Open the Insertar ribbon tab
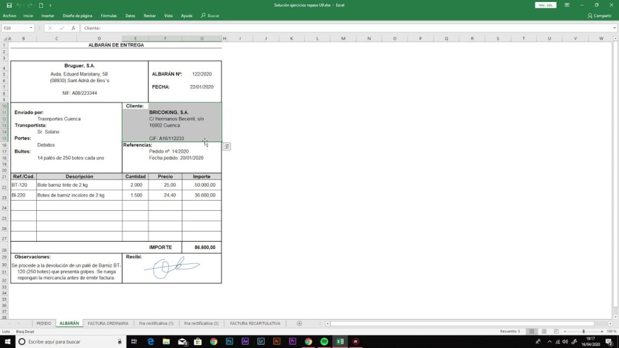The image size is (619, 348). [x=48, y=16]
